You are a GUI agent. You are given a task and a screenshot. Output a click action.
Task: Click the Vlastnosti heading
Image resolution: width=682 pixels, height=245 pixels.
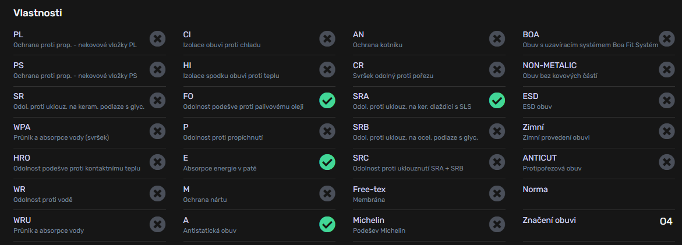tap(37, 13)
